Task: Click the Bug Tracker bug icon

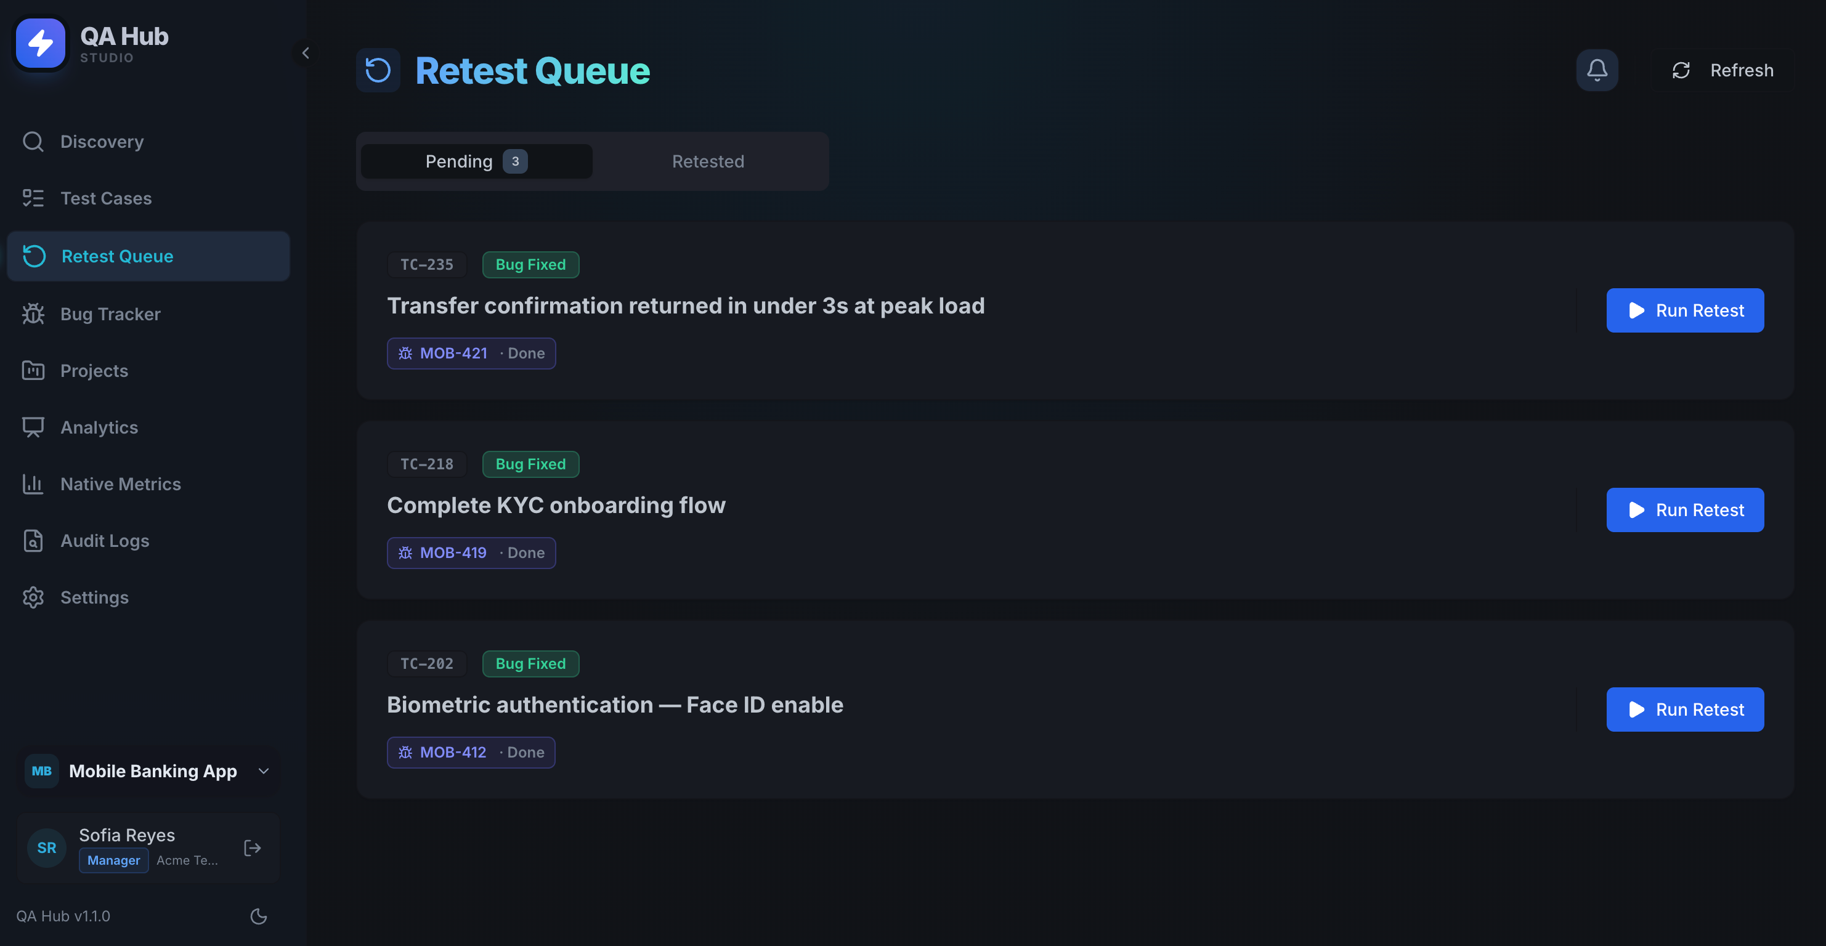Action: point(33,314)
